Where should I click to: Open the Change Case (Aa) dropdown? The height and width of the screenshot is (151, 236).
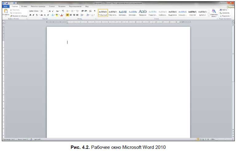(58, 11)
